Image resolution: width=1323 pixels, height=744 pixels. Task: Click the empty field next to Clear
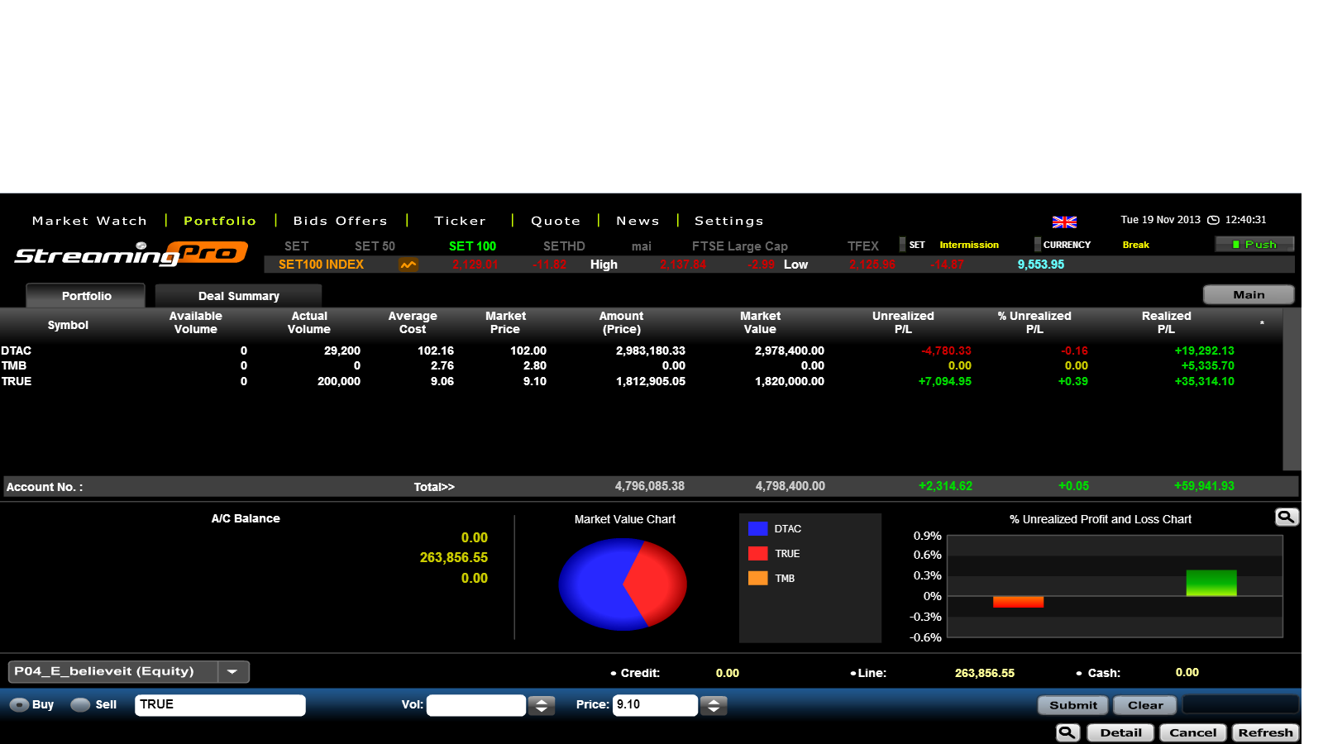click(1240, 705)
